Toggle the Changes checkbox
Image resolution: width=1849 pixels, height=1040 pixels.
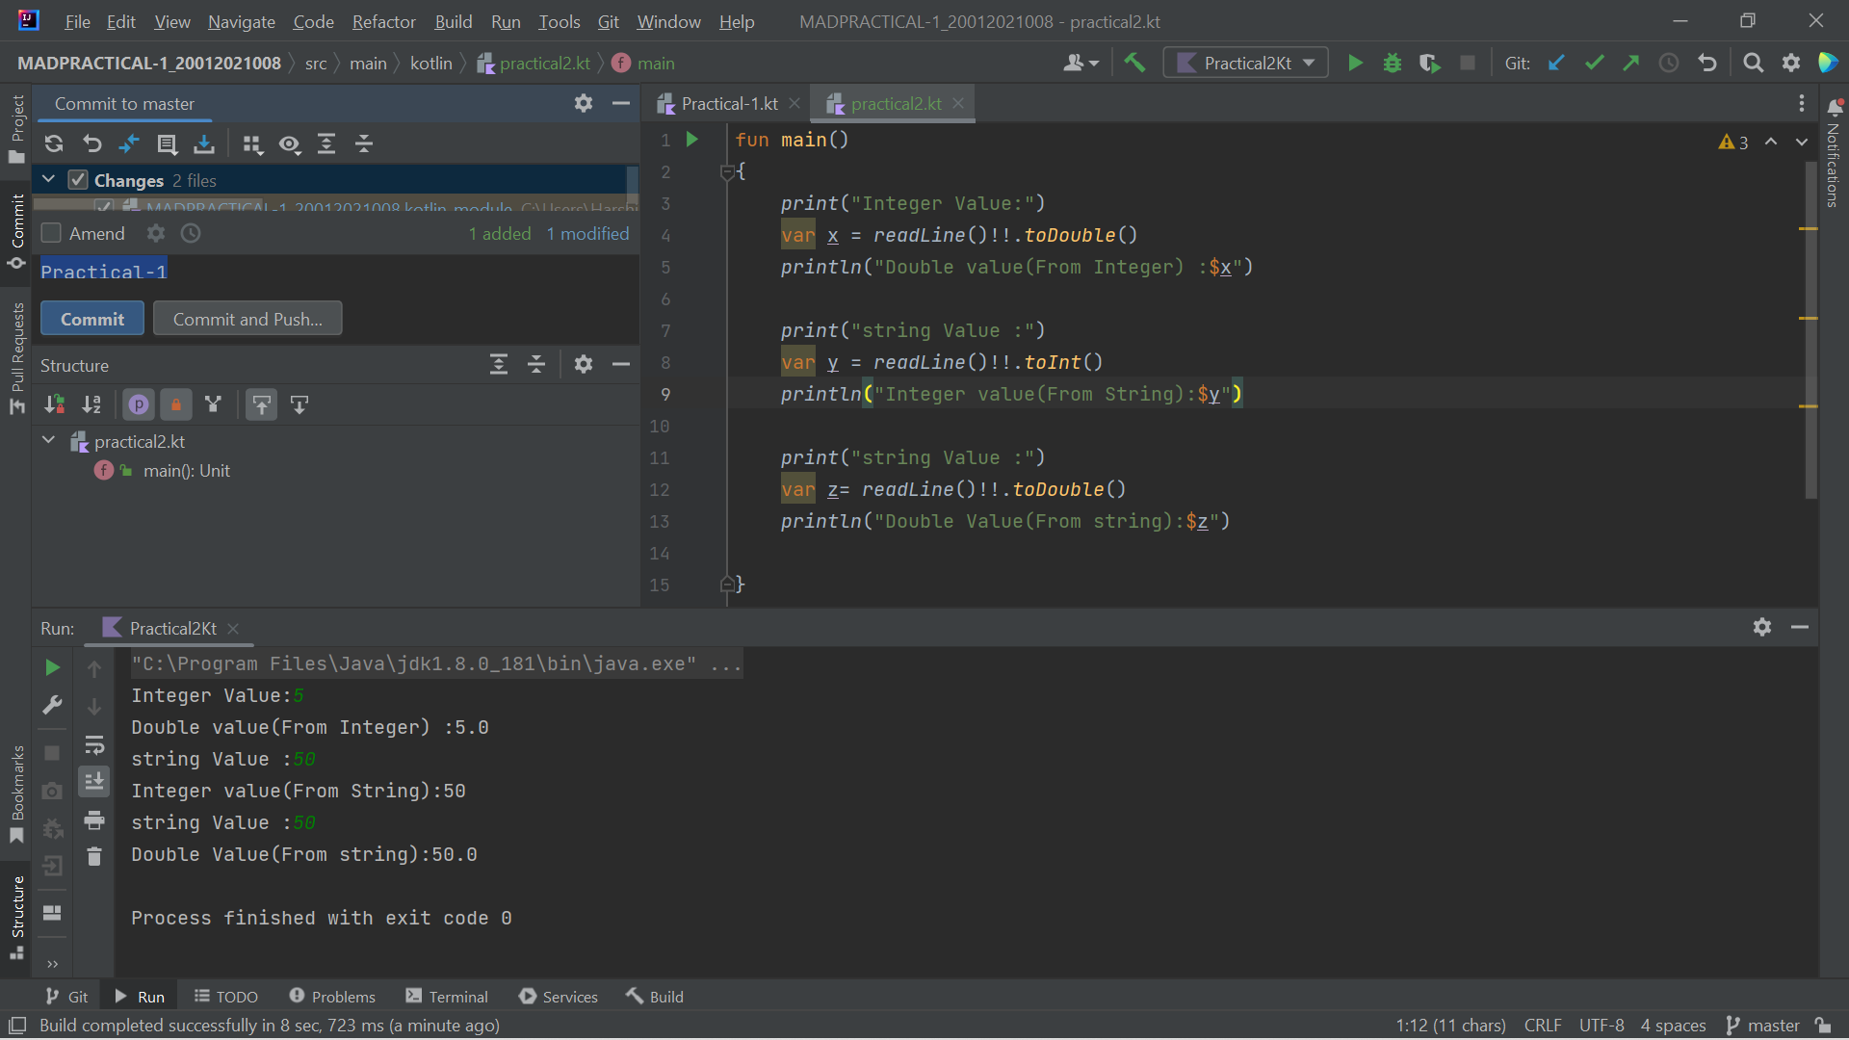(x=78, y=180)
